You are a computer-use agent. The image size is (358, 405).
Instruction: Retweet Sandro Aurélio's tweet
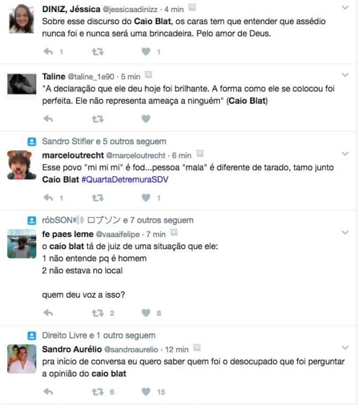(x=97, y=392)
